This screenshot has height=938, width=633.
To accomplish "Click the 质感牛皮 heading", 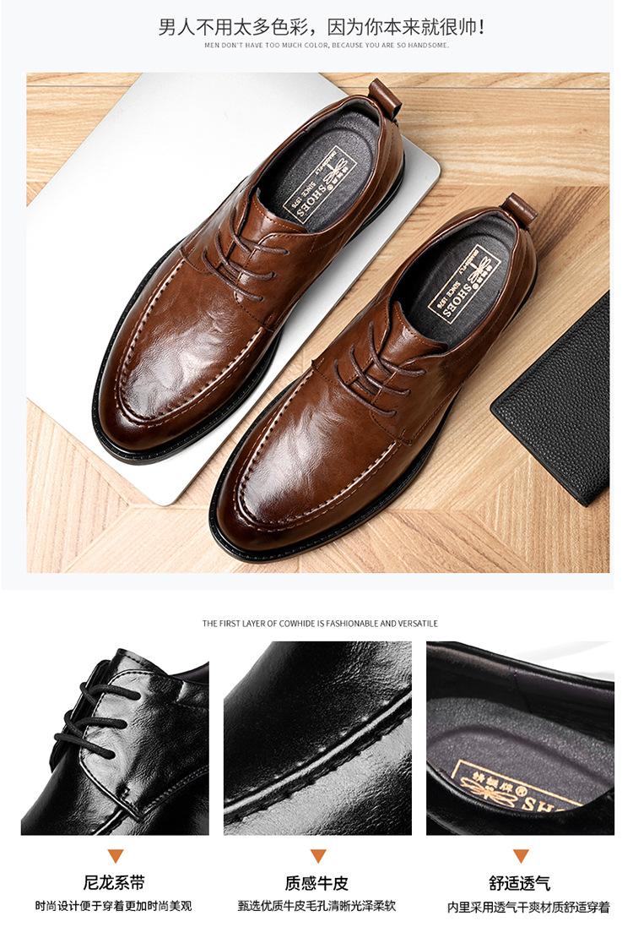I will tap(316, 883).
